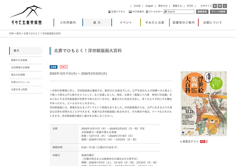The image size is (236, 166).
Task: Open the exhibition poster thumbnail
Action: (x=204, y=104)
